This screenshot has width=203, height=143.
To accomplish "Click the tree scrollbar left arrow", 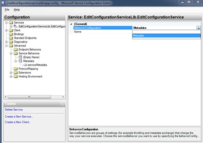I will point(5,97).
